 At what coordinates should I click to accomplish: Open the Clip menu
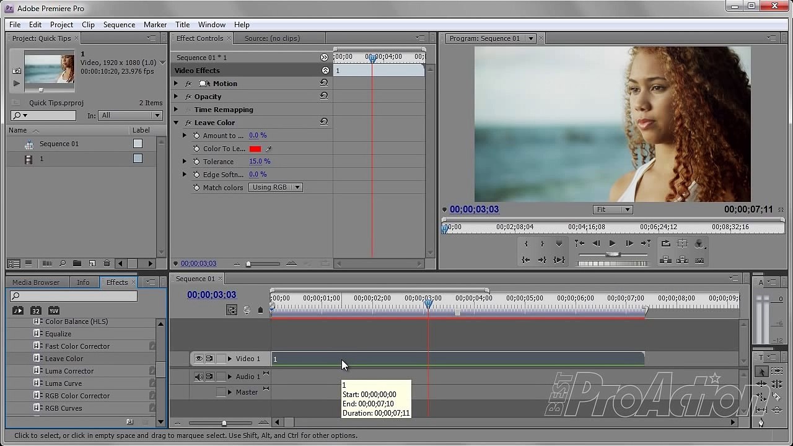coord(88,25)
